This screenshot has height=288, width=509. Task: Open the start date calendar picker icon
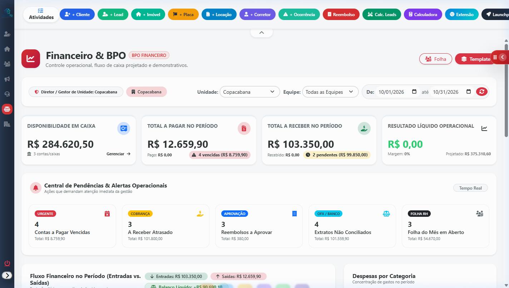(x=414, y=92)
